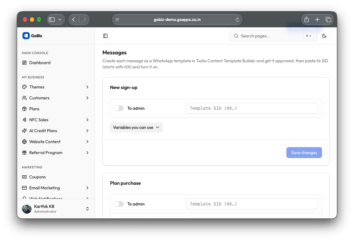Expand the AI Credit Plans chevron
The width and height of the screenshot is (354, 241).
coord(87,131)
